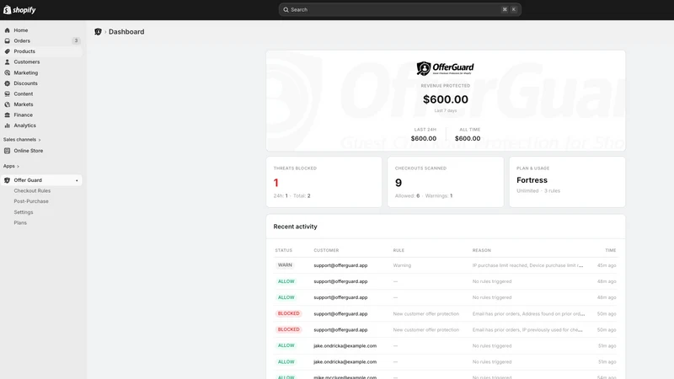Open the Customers menu item

click(40, 61)
